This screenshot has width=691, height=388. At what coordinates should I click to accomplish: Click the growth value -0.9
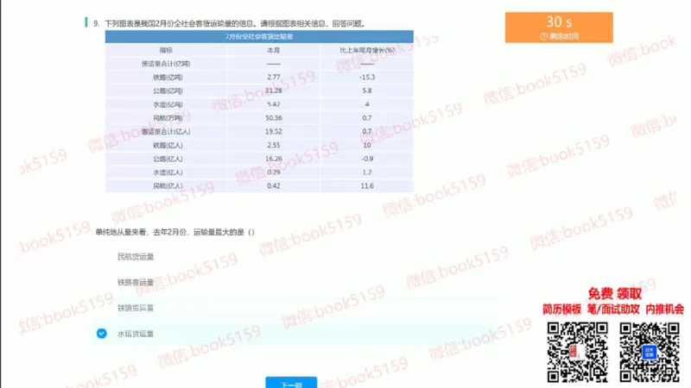367,159
